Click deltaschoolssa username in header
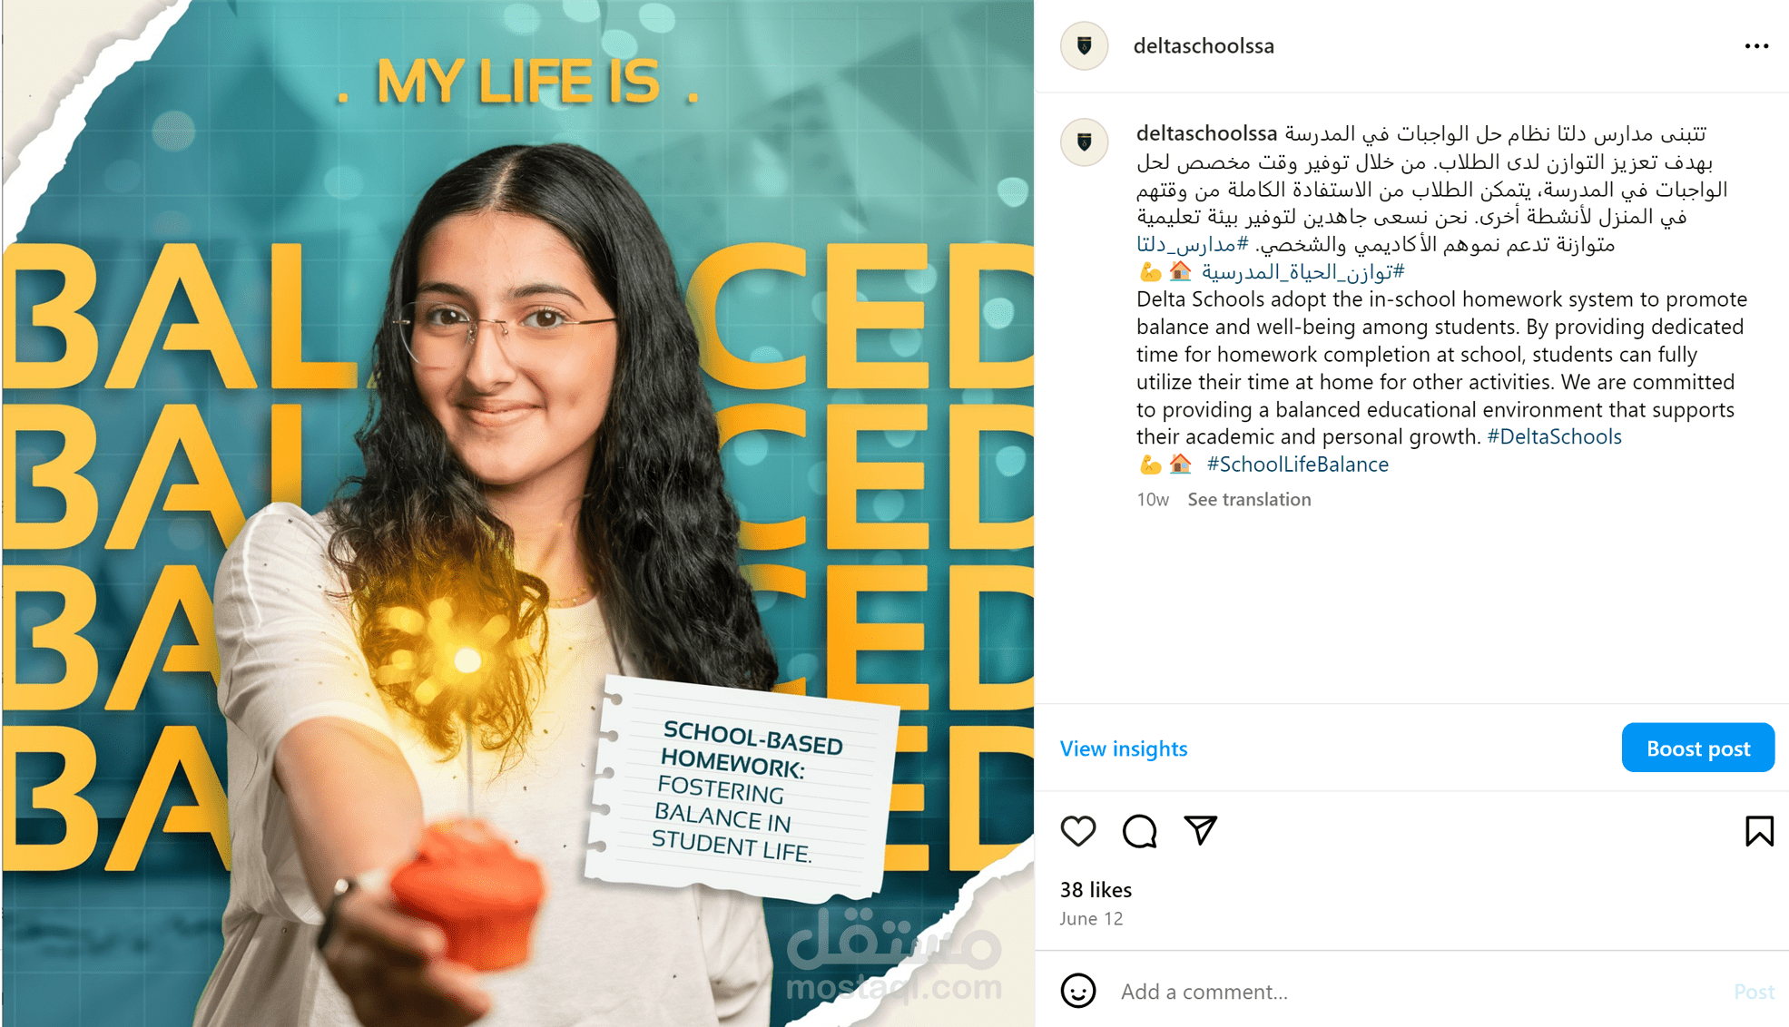The height and width of the screenshot is (1027, 1789). point(1204,45)
